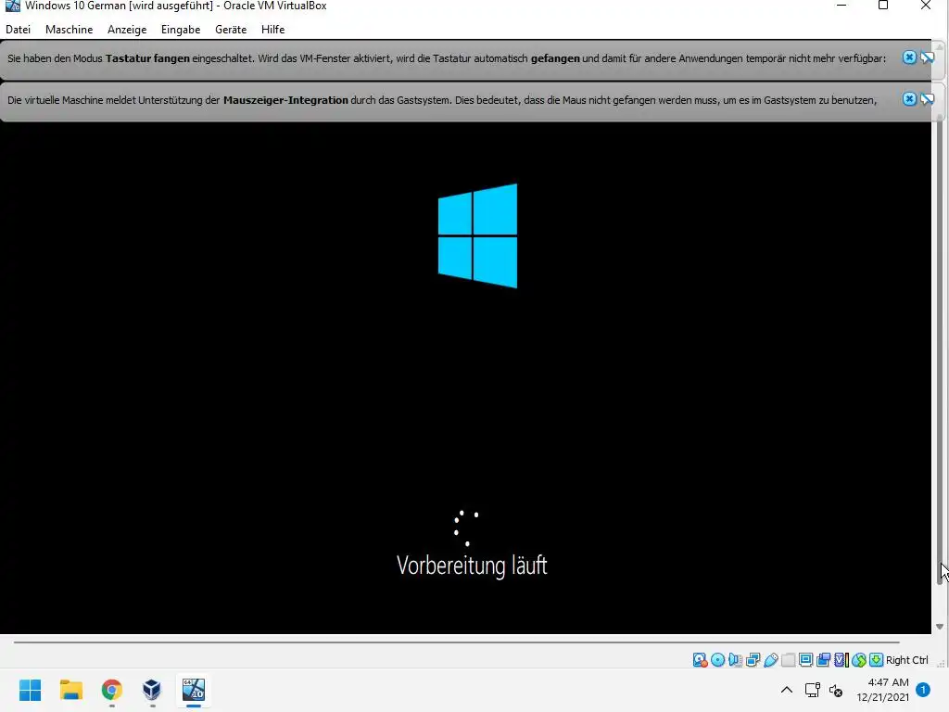Click the Windows logo in the VM screen
949x712 pixels.
tap(477, 235)
